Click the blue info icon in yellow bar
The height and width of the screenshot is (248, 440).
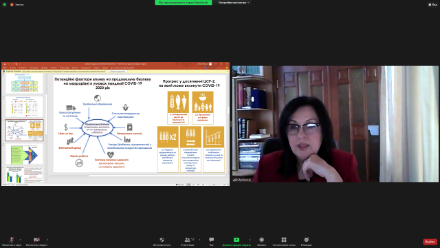(x=3, y=72)
